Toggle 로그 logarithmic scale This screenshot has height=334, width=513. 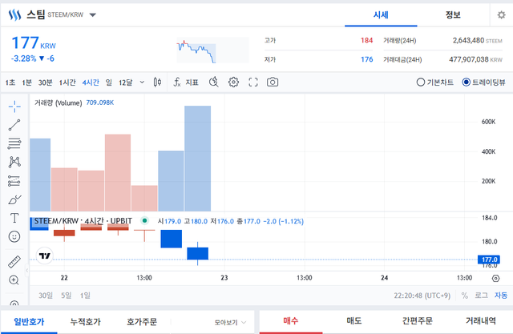pos(481,296)
